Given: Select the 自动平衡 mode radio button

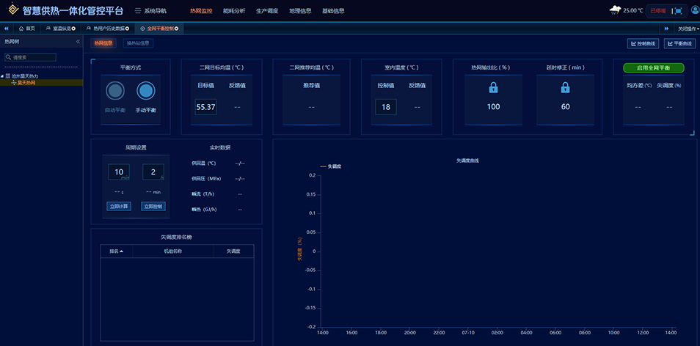Looking at the screenshot, I should [114, 91].
